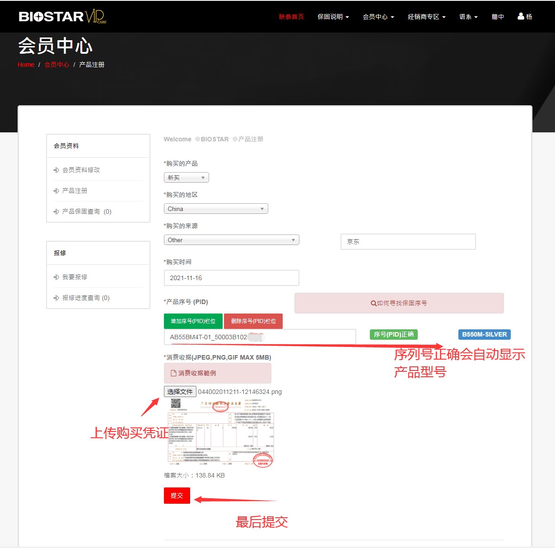Screen dimensions: 555x548
Task: Click arrow icon beside 产品注册 in sidebar
Action: [56, 191]
